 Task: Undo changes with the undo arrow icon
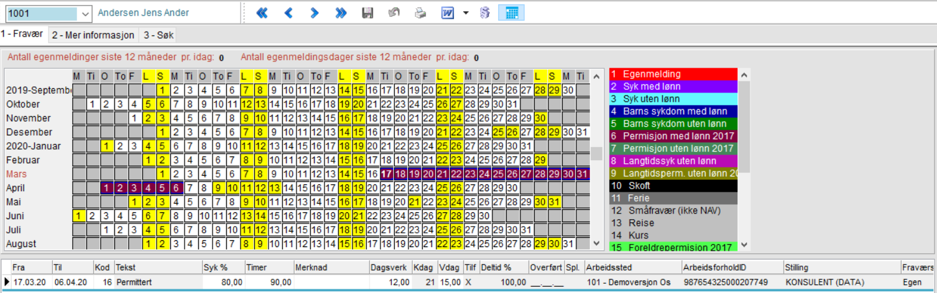(394, 12)
